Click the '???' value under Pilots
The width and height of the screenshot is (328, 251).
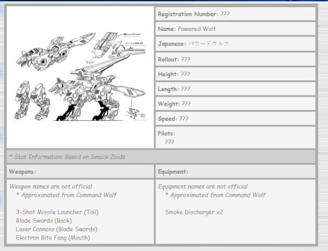[169, 142]
